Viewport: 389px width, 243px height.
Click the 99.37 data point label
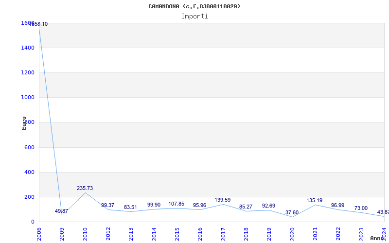[x=107, y=205]
